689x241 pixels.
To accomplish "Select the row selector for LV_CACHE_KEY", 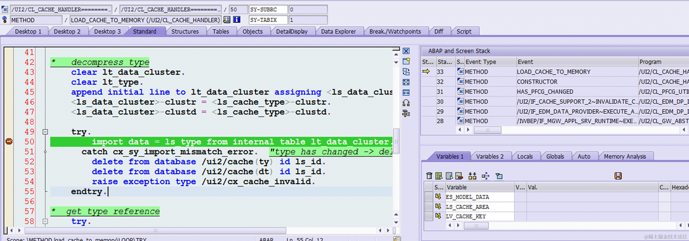I will tap(429, 216).
